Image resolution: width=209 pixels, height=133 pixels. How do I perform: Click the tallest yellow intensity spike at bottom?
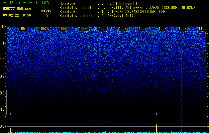pyautogui.click(x=157, y=128)
